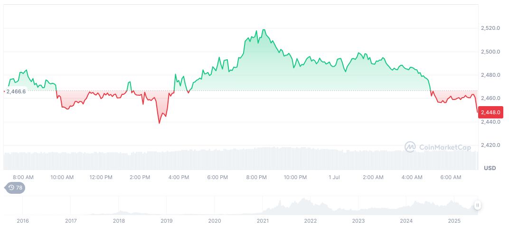Click the 2,466.6 opening price label

(x=16, y=91)
